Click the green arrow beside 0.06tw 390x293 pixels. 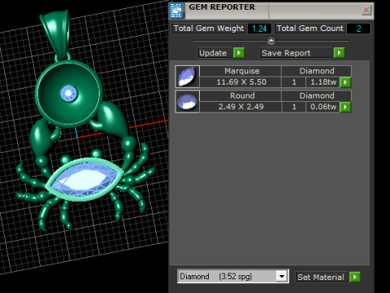345,107
